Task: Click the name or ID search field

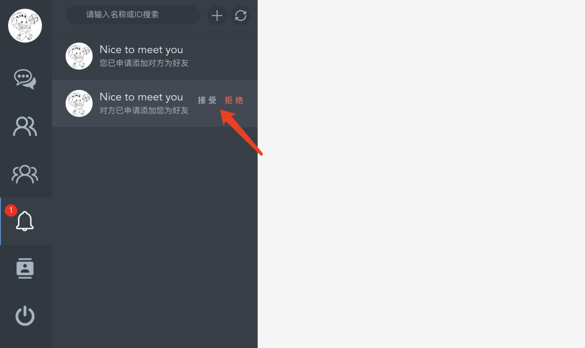Action: click(x=133, y=15)
